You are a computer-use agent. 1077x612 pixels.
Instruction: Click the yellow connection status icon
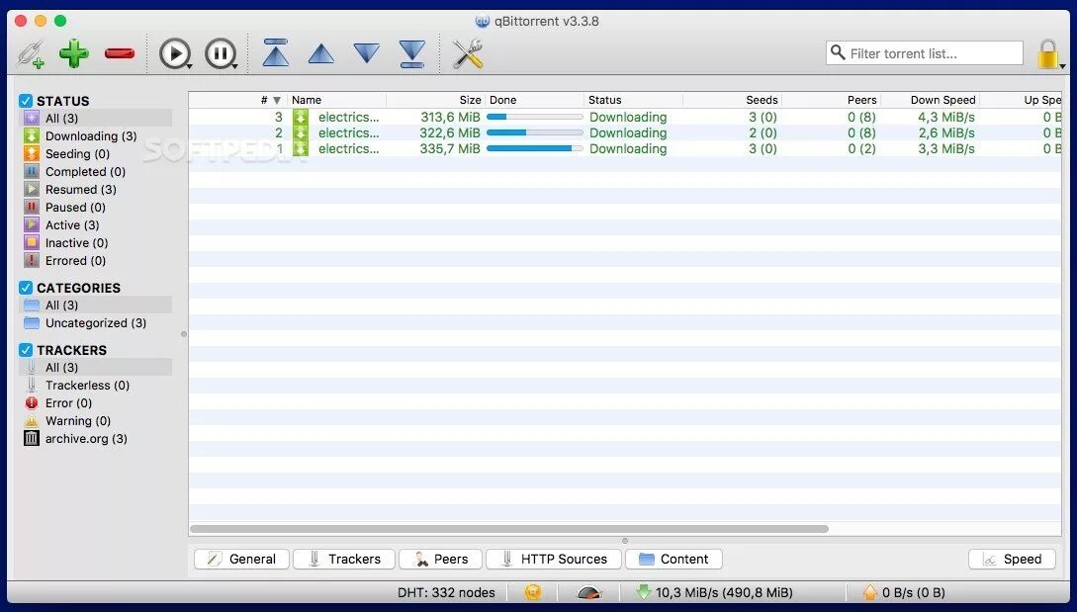[x=533, y=592]
